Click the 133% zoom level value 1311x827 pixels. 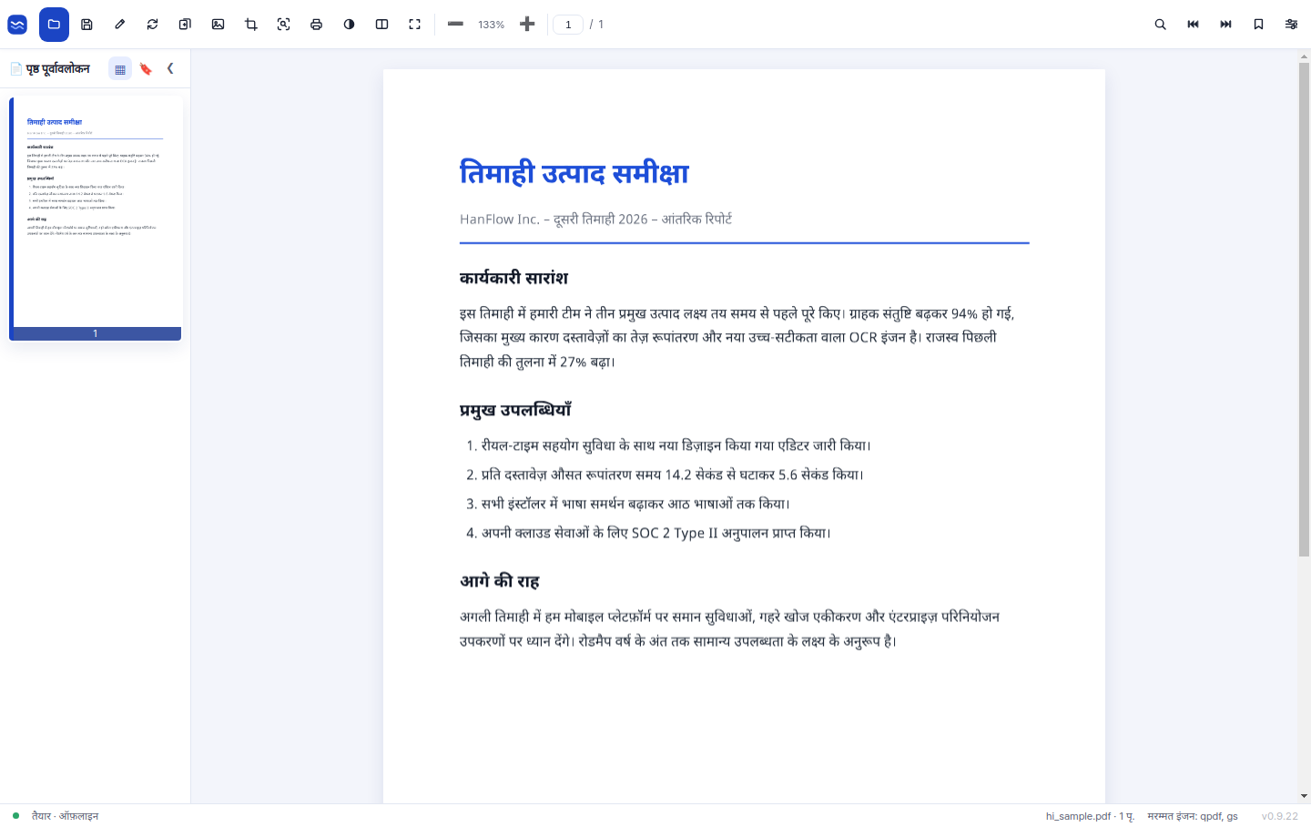pyautogui.click(x=491, y=25)
